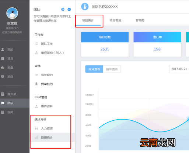Click the 6,000 axis label

pyautogui.click(x=88, y=125)
